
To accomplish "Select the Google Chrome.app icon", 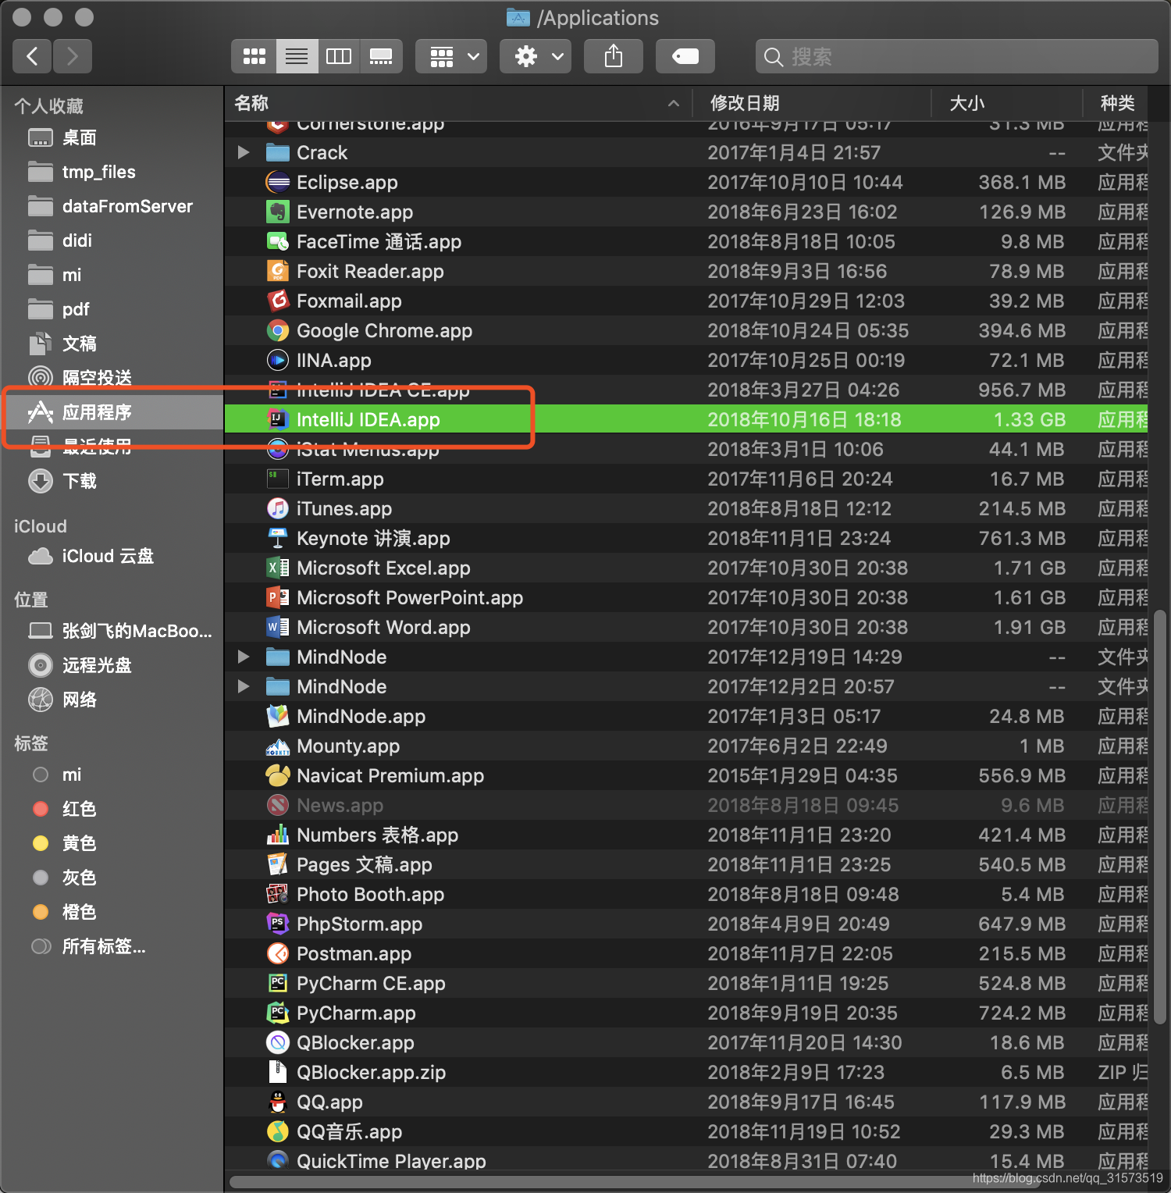I will [x=278, y=330].
